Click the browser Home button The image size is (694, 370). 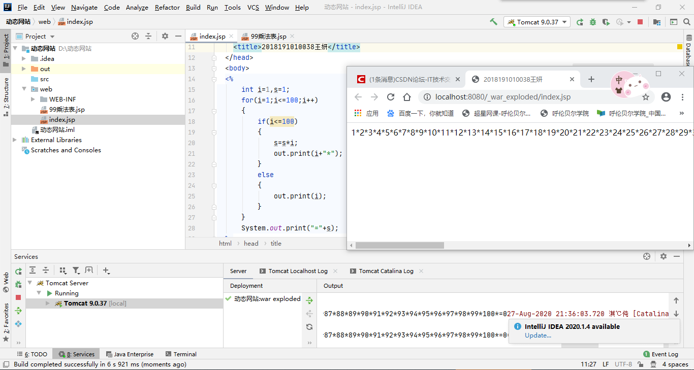coord(407,97)
